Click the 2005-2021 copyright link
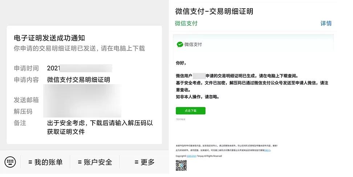The image size is (353, 177). point(192,156)
